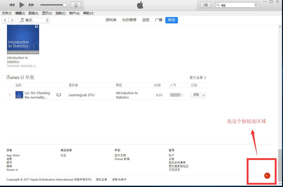The image size is (283, 187).
Task: Sort the episode list by 提供者 column
Action: click(73, 85)
